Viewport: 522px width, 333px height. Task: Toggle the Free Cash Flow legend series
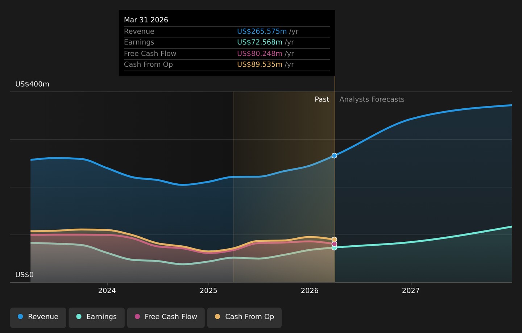(x=166, y=317)
